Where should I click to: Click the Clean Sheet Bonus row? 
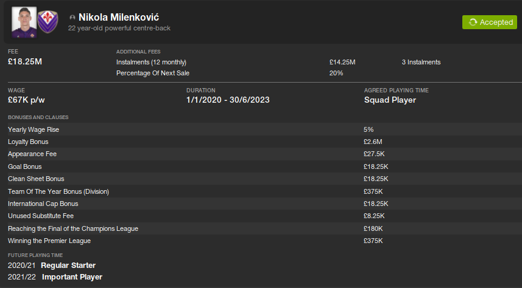(x=36, y=179)
